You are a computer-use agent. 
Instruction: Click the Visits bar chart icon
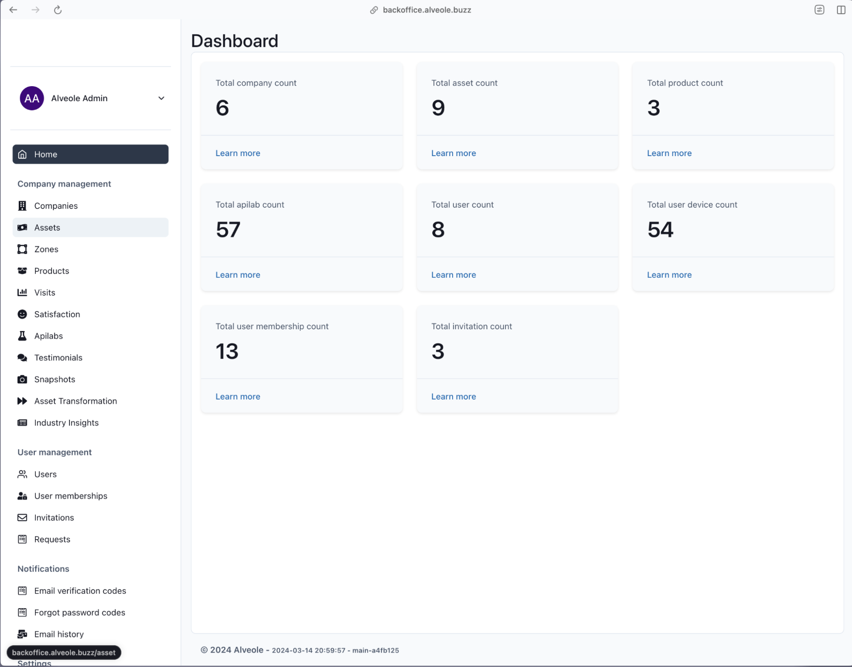tap(22, 293)
